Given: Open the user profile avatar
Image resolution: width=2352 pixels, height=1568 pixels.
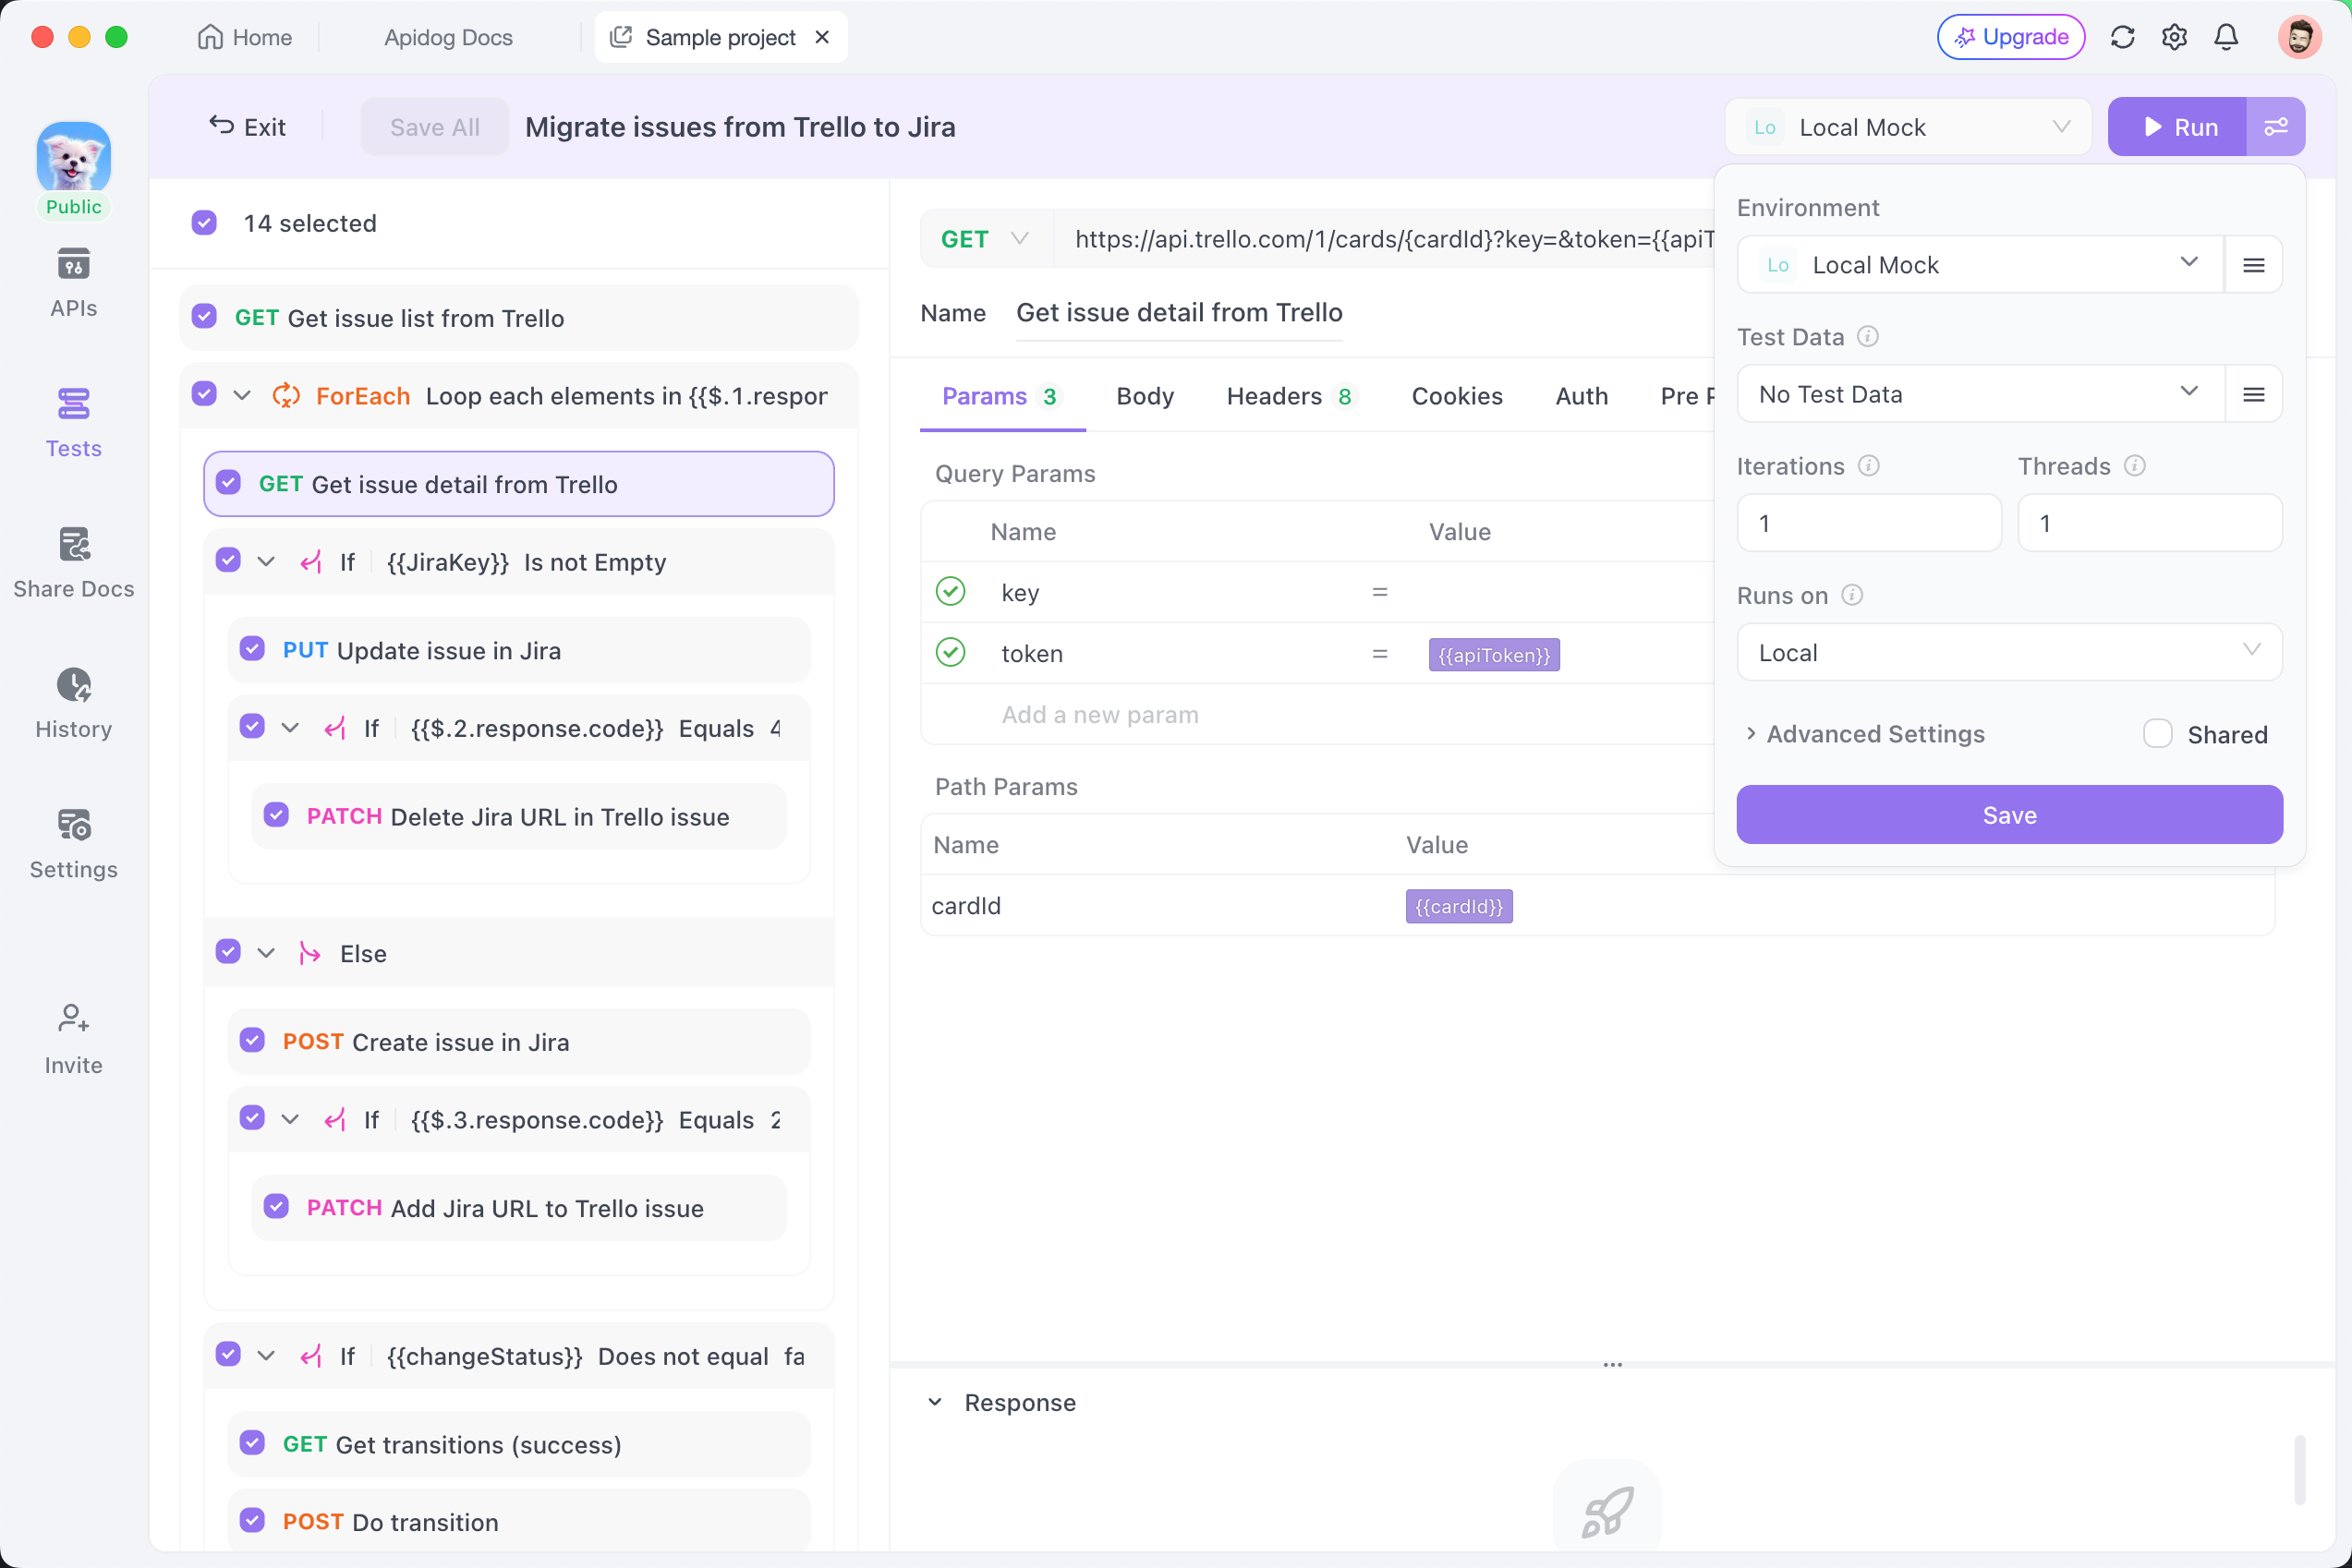Looking at the screenshot, I should click(2299, 37).
